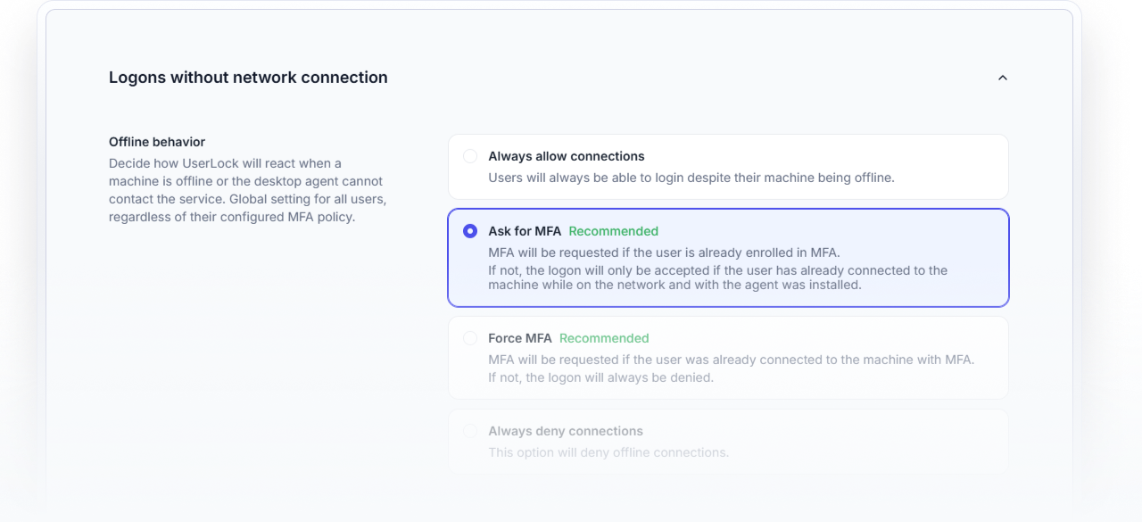Select the Always allow connections radio button
Screen dimensions: 1142x522
(x=470, y=156)
